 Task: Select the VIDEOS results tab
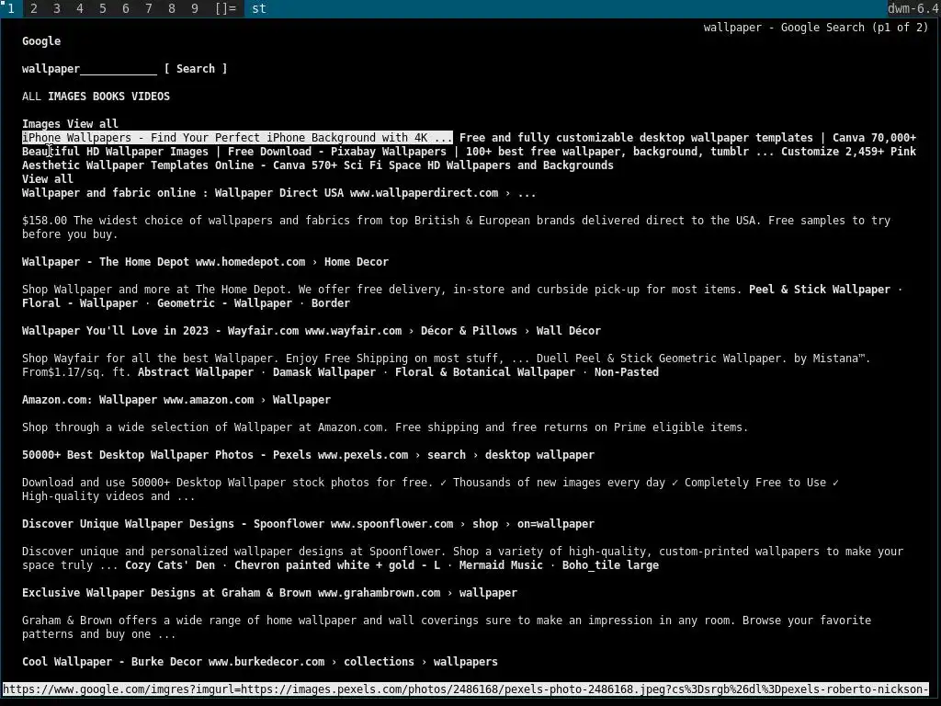pyautogui.click(x=151, y=96)
